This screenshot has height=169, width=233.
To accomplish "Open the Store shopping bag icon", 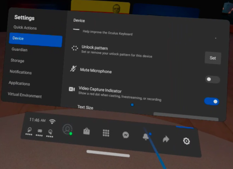I will (86, 131).
